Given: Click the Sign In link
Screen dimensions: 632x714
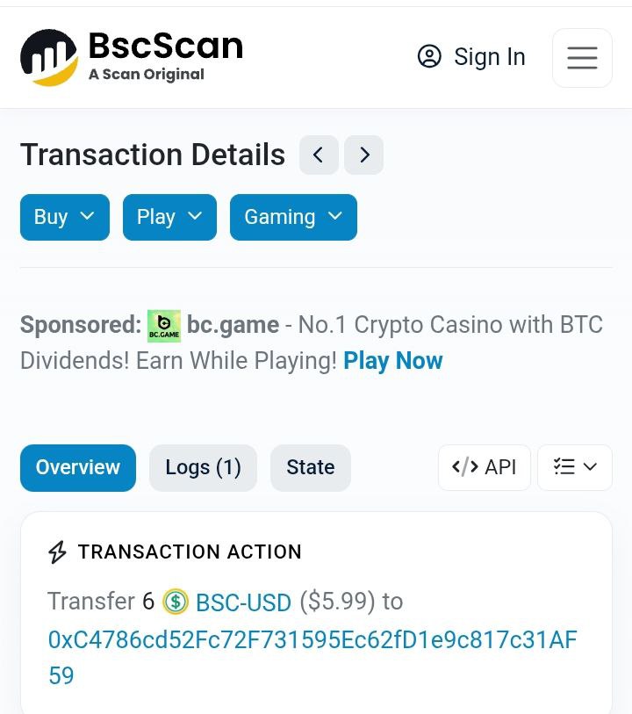Looking at the screenshot, I should tap(489, 57).
